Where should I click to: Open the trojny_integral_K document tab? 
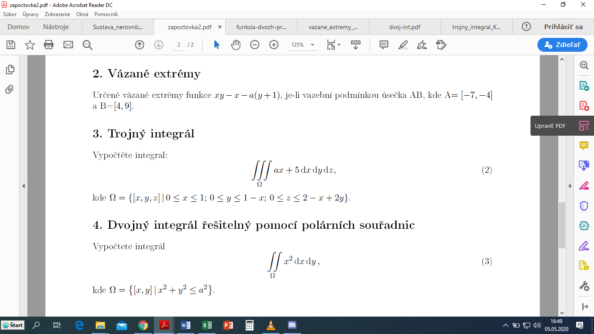pyautogui.click(x=476, y=27)
